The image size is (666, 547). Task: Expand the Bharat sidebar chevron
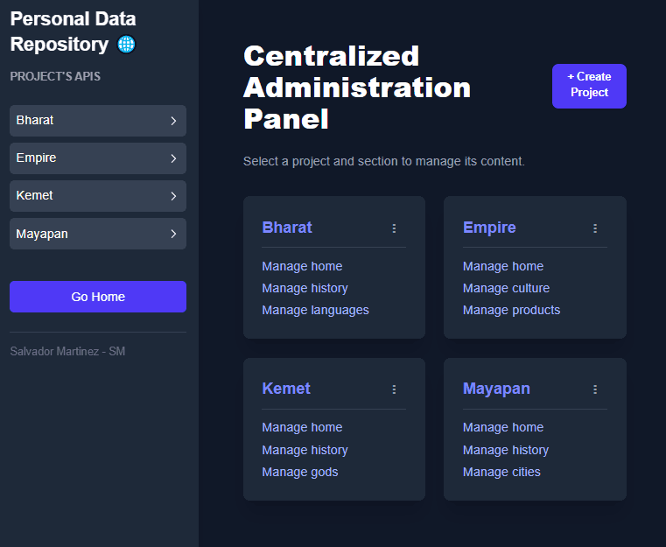(x=173, y=121)
